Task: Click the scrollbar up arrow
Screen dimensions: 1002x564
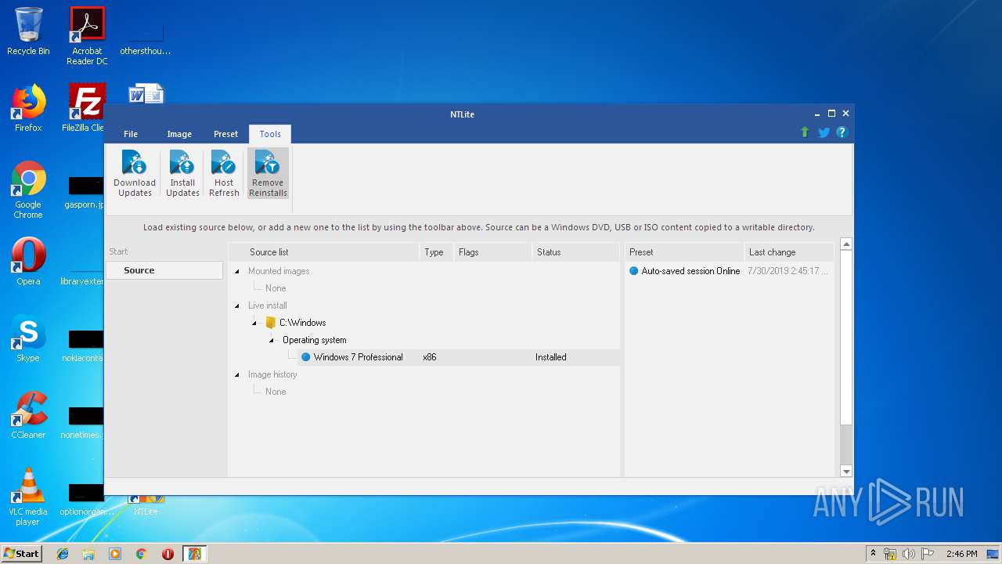Action: (x=846, y=244)
